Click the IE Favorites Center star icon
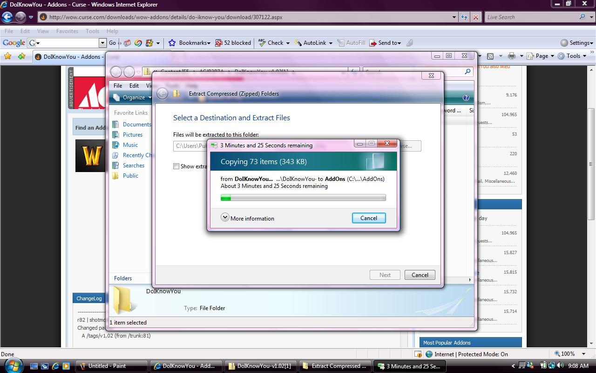 (7, 56)
